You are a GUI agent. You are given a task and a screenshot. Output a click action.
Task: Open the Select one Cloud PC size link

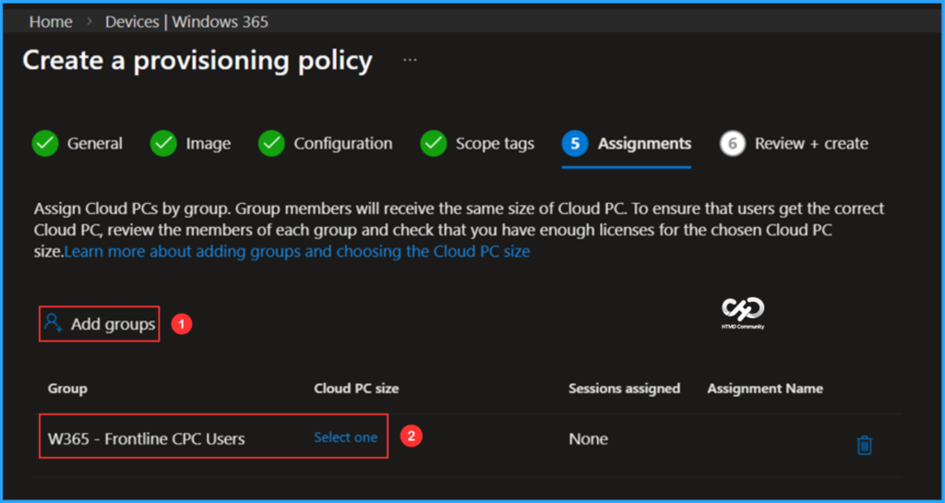[x=346, y=437]
